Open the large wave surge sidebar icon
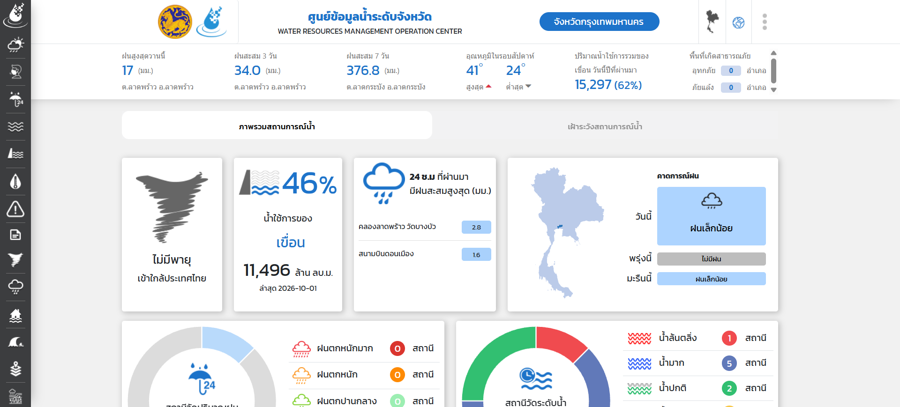 (15, 342)
